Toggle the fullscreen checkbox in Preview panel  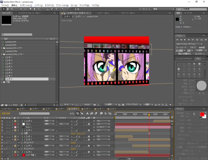(x=193, y=54)
